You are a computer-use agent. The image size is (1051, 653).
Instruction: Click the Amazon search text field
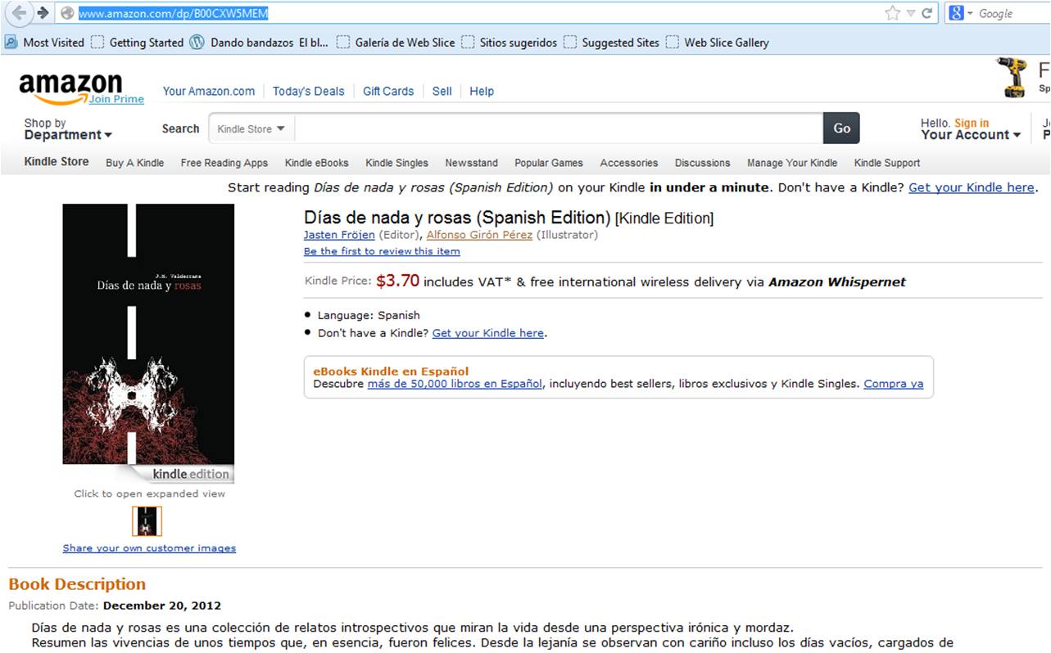[559, 128]
